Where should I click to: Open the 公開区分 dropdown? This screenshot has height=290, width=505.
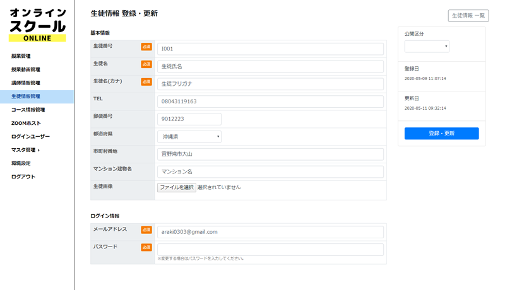(427, 46)
